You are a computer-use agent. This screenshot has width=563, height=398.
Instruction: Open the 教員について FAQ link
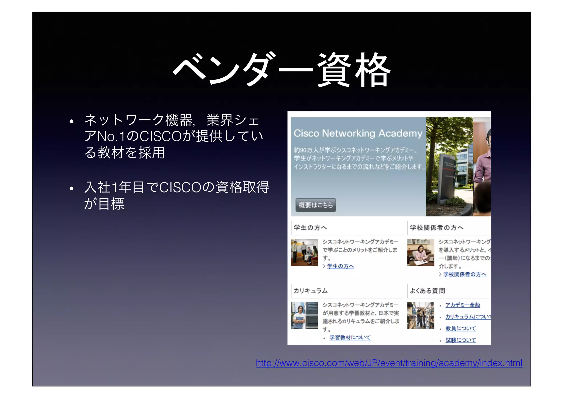pos(460,328)
